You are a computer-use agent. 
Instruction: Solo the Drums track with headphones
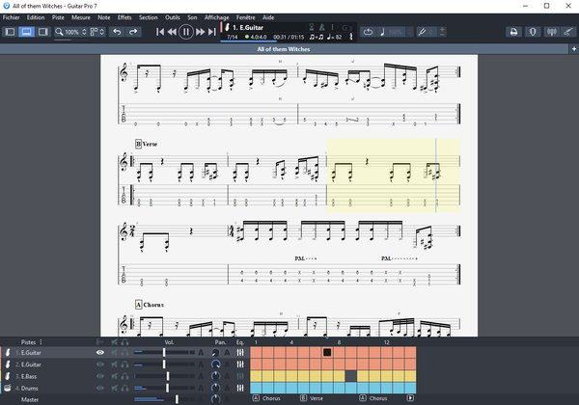124,388
